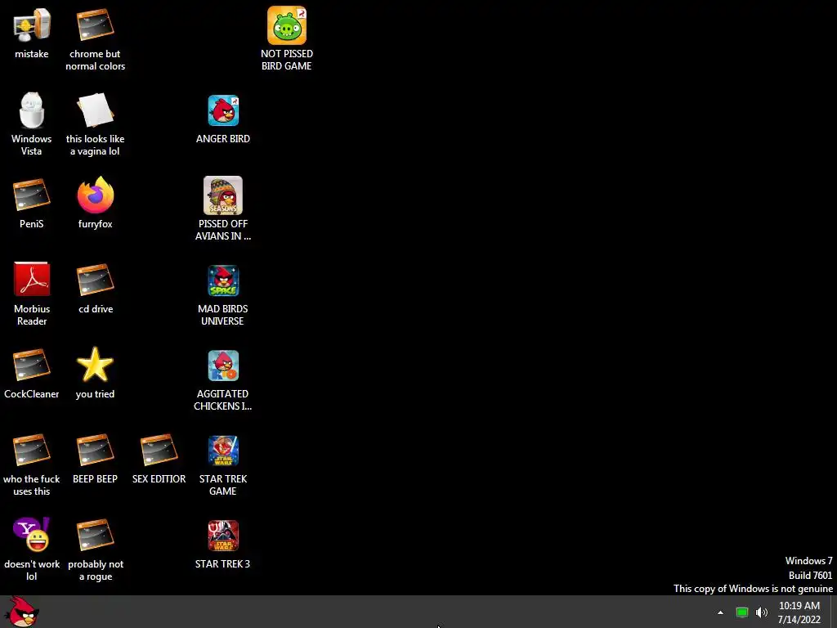Image resolution: width=837 pixels, height=628 pixels.
Task: Click the Show desktop strip on the taskbar
Action: click(833, 612)
